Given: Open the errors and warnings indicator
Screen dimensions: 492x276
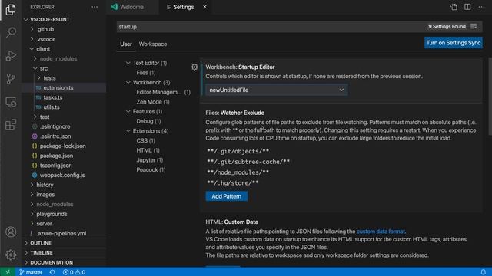Looking at the screenshot, I should (x=74, y=272).
